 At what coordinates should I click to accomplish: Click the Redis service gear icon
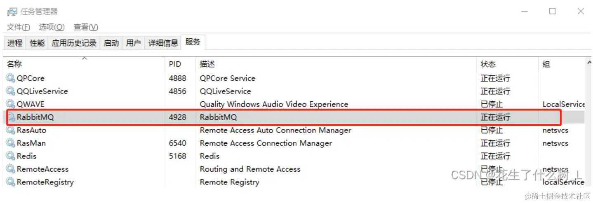click(x=10, y=156)
